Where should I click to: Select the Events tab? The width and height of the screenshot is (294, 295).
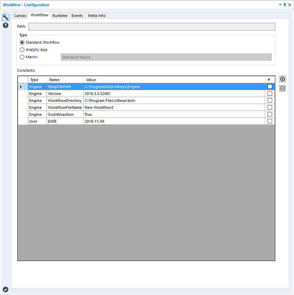(x=77, y=15)
